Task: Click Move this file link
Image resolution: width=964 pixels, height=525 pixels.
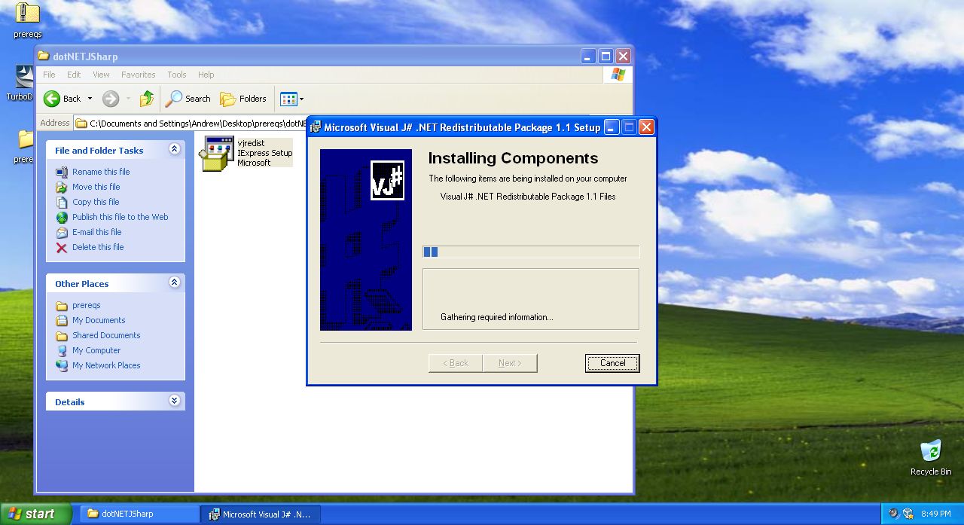Action: (x=96, y=187)
